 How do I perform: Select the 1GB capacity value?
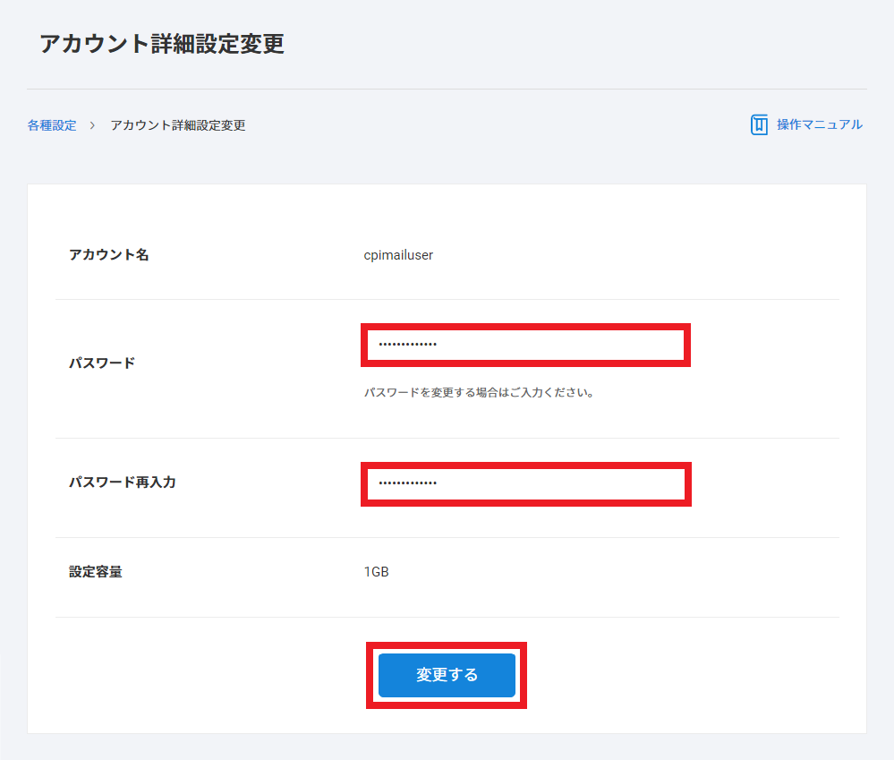point(377,572)
